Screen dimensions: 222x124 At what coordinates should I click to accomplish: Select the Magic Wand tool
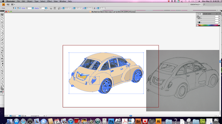pos(2,20)
